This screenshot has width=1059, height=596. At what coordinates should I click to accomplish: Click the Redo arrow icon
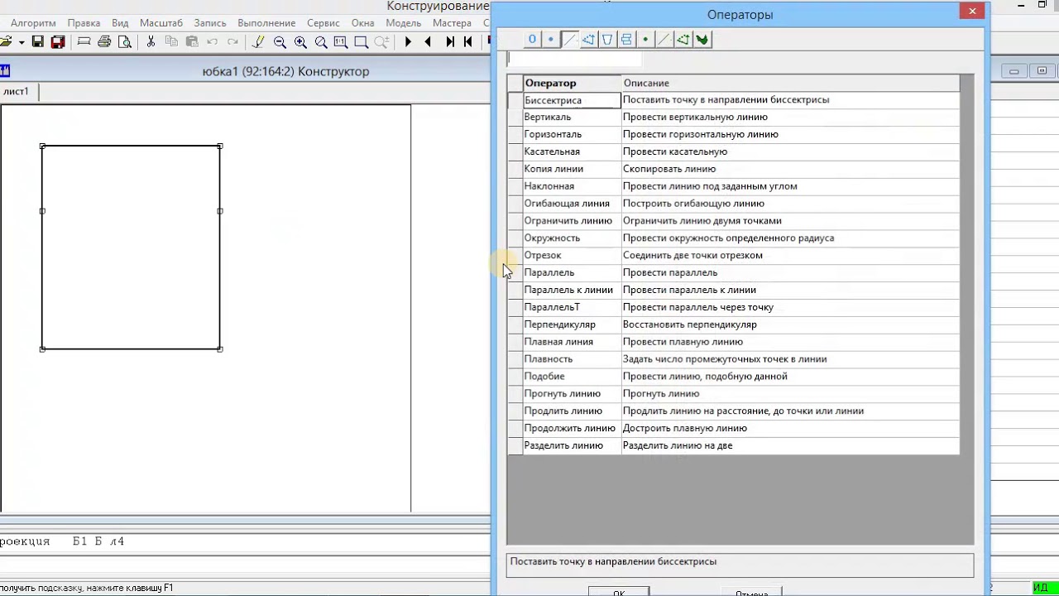pyautogui.click(x=232, y=41)
